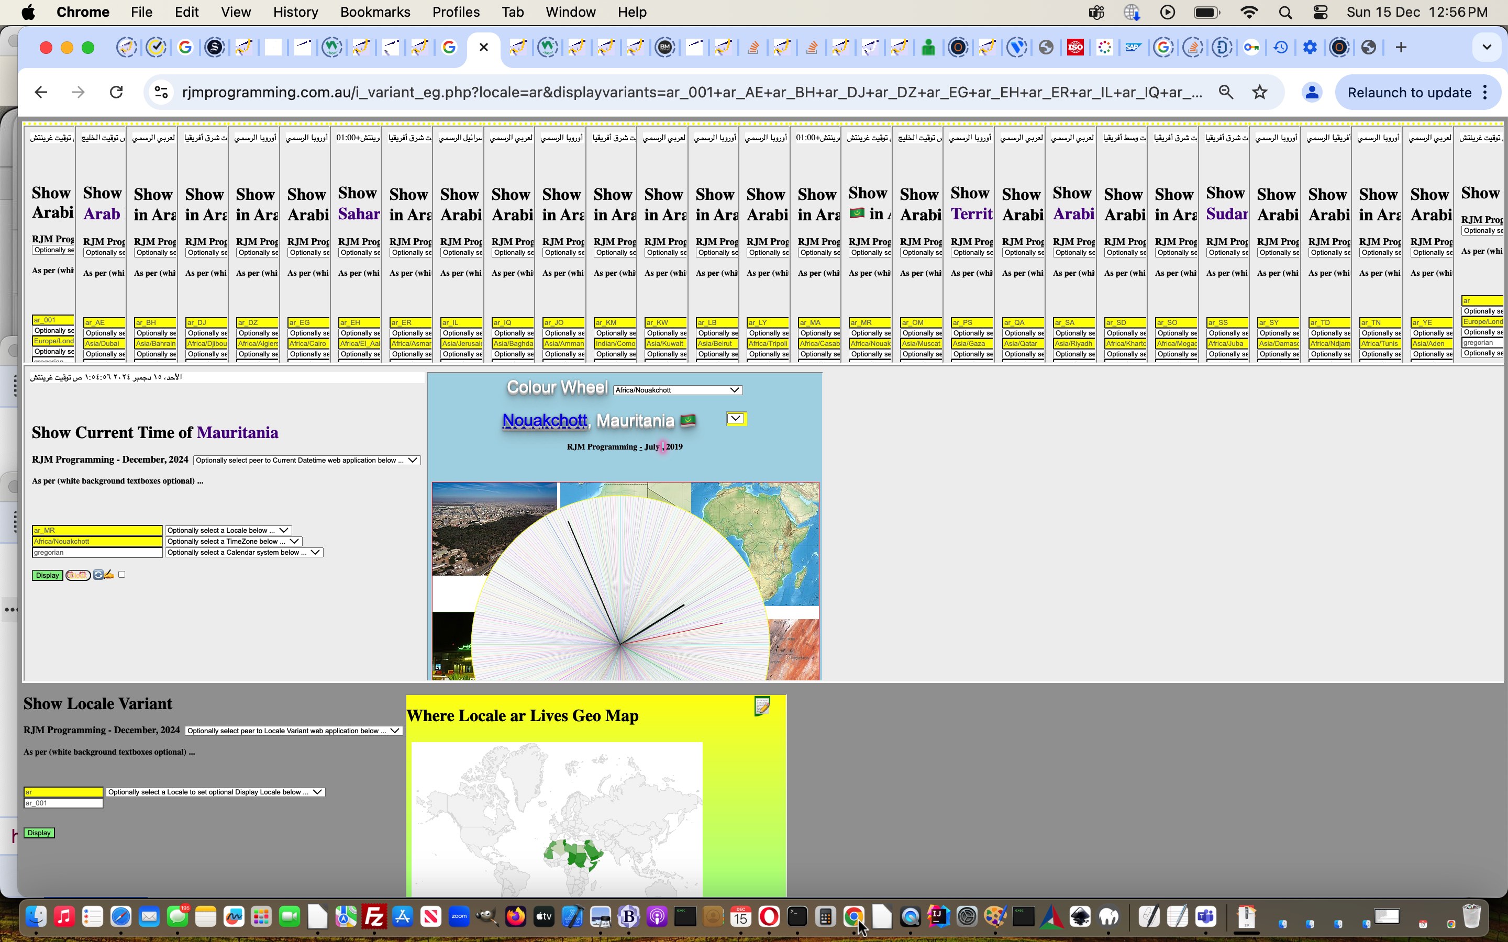
Task: Click the Chrome profile/avatar icon
Action: click(1312, 92)
